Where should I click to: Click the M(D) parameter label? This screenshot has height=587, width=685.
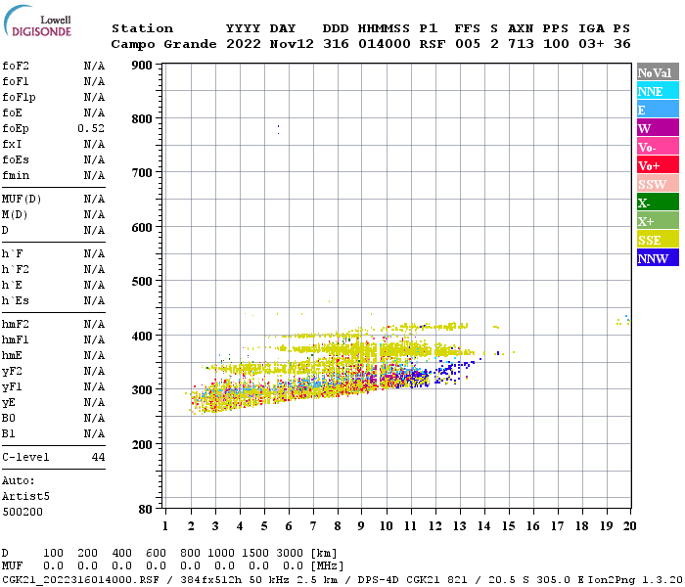coord(15,215)
